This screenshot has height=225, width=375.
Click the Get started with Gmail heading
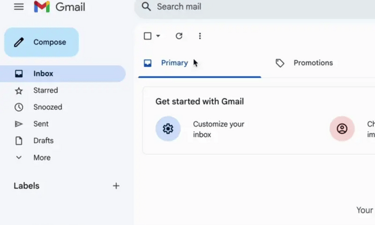click(x=200, y=101)
